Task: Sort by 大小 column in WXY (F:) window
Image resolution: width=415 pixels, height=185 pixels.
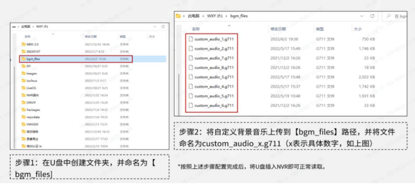Action: (x=152, y=36)
